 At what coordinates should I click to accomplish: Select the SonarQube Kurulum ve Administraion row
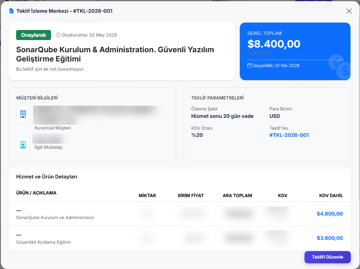pos(180,214)
